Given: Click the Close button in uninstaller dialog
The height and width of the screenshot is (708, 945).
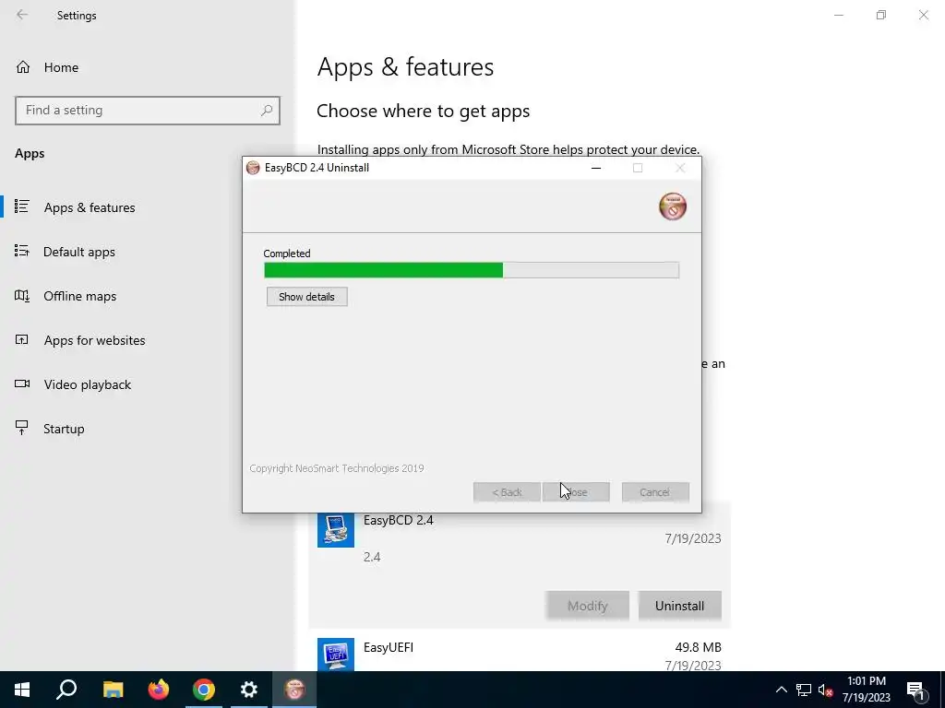Looking at the screenshot, I should click(x=576, y=492).
